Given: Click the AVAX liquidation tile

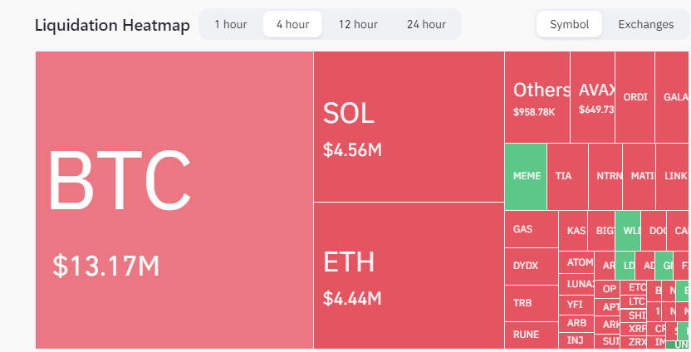Looking at the screenshot, I should [x=592, y=97].
